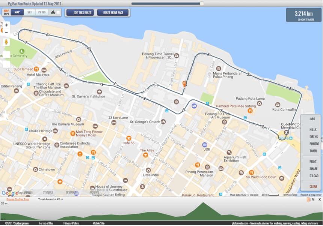Viewport: 323px width, 226px height.
Task: Click the bicycle icon in map type bar
Action: tap(53, 12)
